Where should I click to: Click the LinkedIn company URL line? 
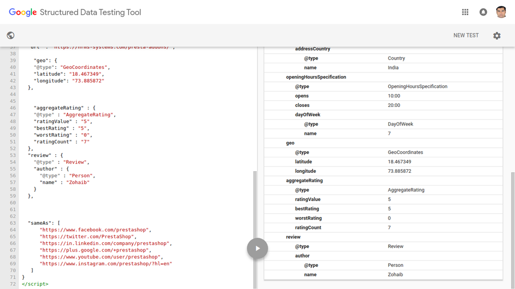click(105, 243)
